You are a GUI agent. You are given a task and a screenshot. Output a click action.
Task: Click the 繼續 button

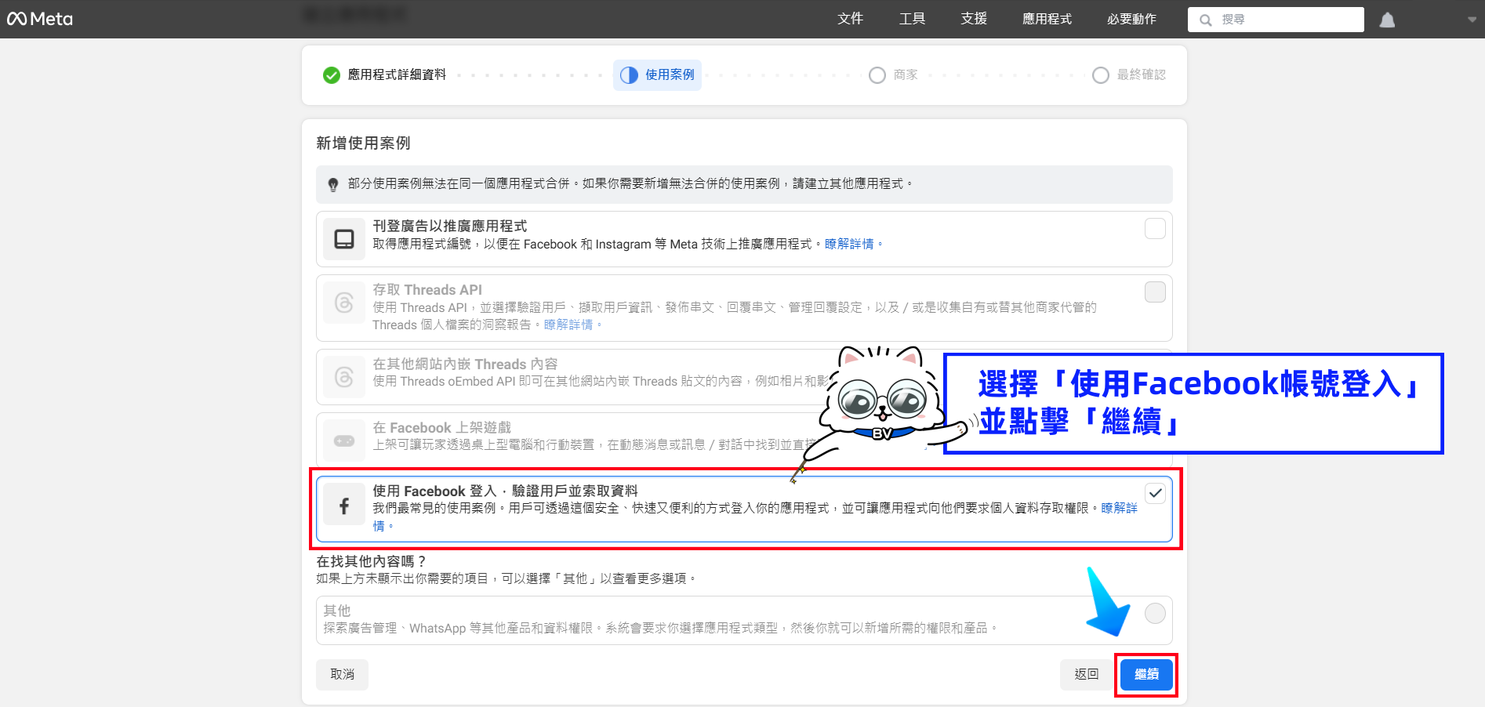(1146, 674)
